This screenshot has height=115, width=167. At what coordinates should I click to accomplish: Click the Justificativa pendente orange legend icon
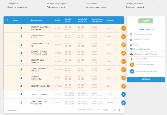click(x=132, y=65)
